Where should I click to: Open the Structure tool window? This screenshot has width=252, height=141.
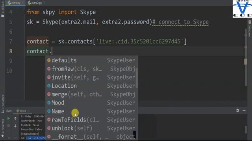[x=3, y=104]
